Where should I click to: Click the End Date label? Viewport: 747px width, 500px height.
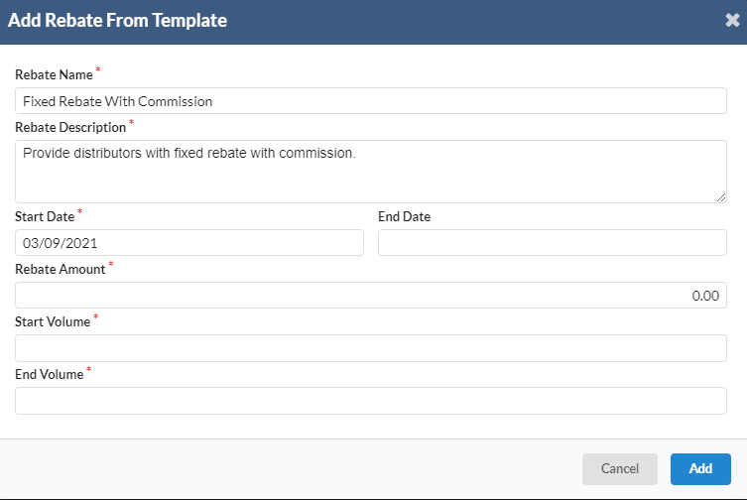click(x=405, y=216)
